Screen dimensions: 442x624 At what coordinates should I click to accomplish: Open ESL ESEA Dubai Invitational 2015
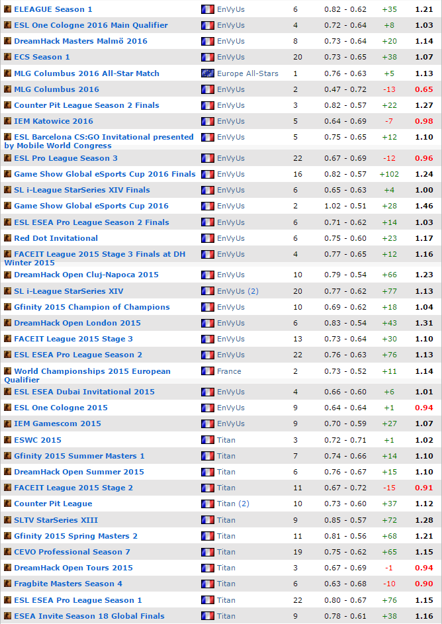pyautogui.click(x=84, y=392)
